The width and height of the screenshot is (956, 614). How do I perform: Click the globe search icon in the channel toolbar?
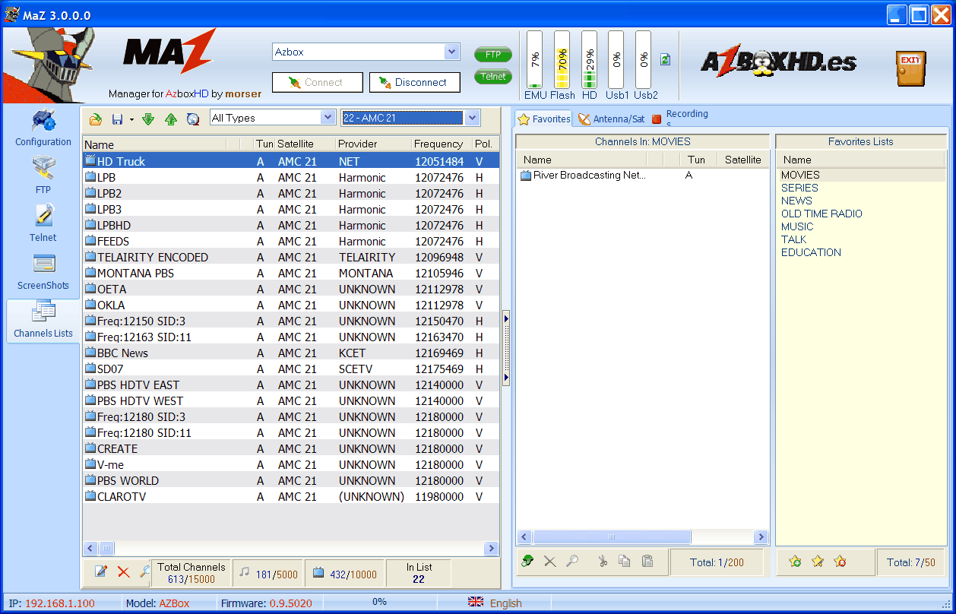pyautogui.click(x=193, y=119)
